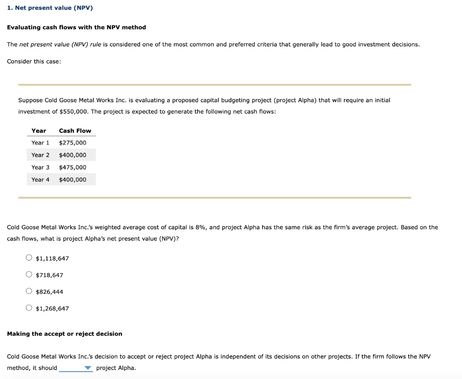The height and width of the screenshot is (379, 462).
Task: Select the $826,444 answer option
Action: click(28, 291)
